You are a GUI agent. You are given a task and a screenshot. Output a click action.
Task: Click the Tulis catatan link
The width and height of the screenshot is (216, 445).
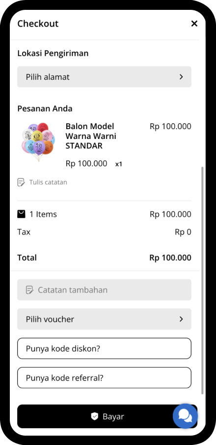tap(48, 182)
